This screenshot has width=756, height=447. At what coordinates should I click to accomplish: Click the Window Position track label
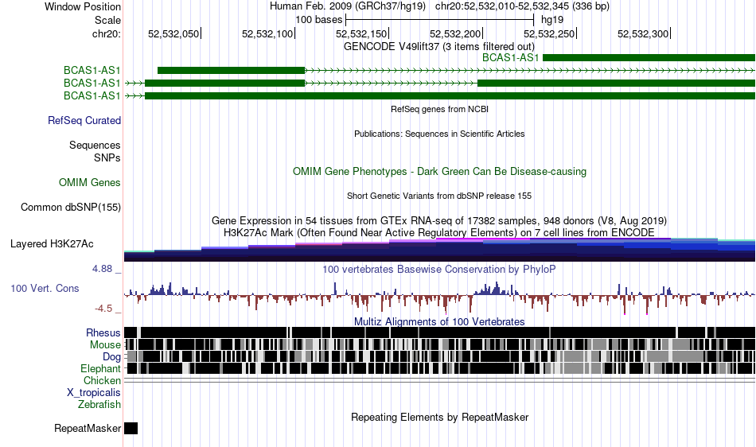click(83, 6)
